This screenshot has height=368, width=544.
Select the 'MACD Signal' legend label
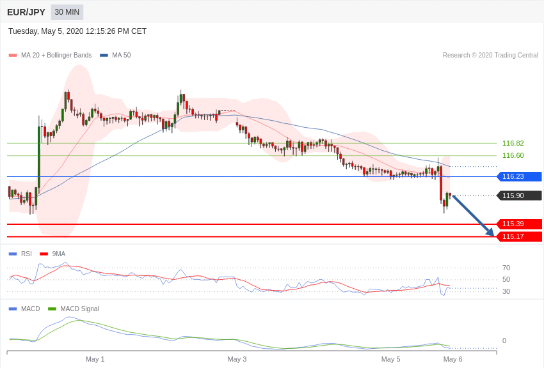coord(79,309)
